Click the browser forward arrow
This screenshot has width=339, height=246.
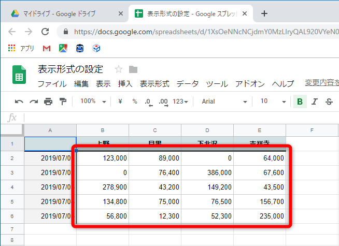tap(29, 32)
